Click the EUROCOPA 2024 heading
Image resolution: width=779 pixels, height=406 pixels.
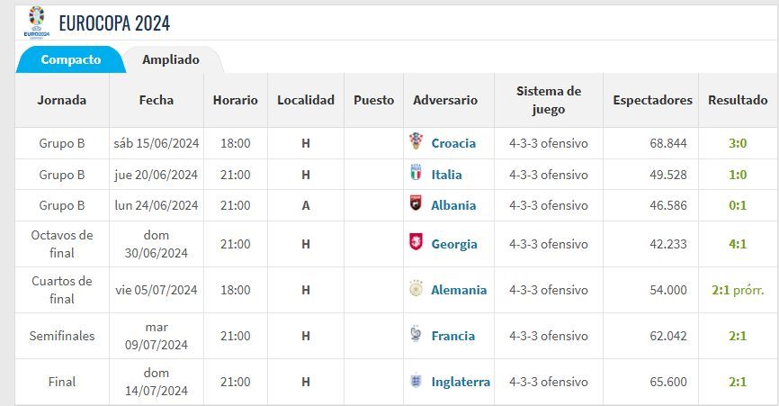pyautogui.click(x=113, y=23)
